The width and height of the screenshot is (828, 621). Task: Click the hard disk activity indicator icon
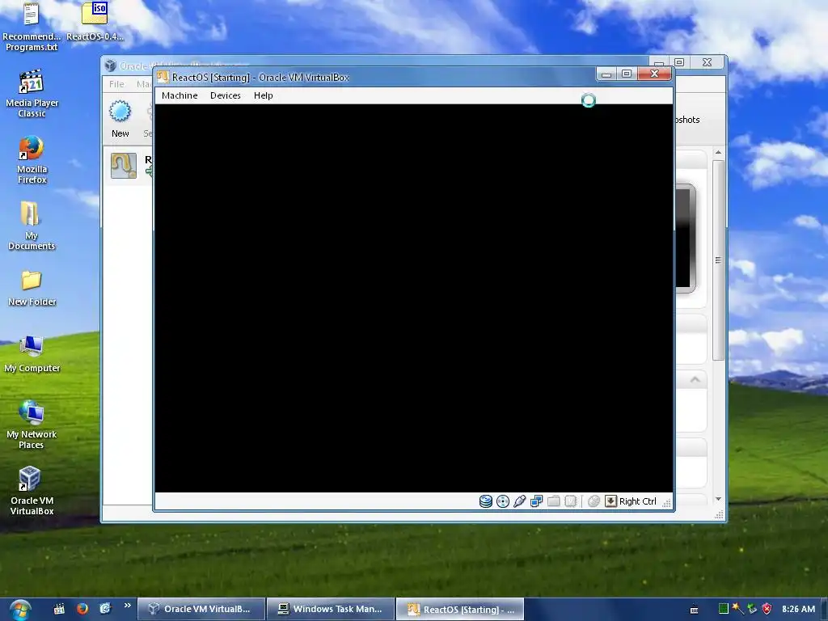point(485,501)
